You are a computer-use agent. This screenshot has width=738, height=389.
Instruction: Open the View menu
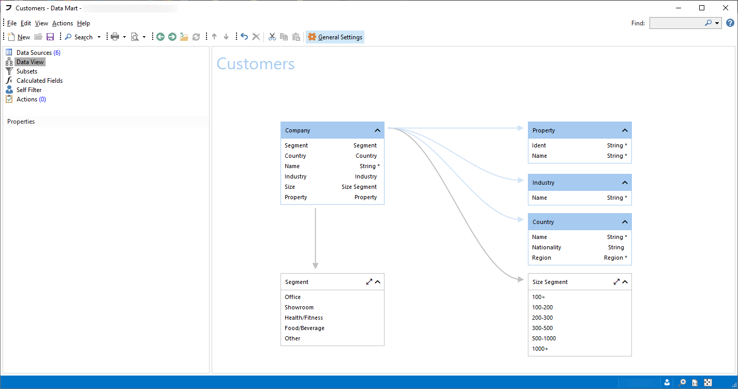click(x=41, y=23)
